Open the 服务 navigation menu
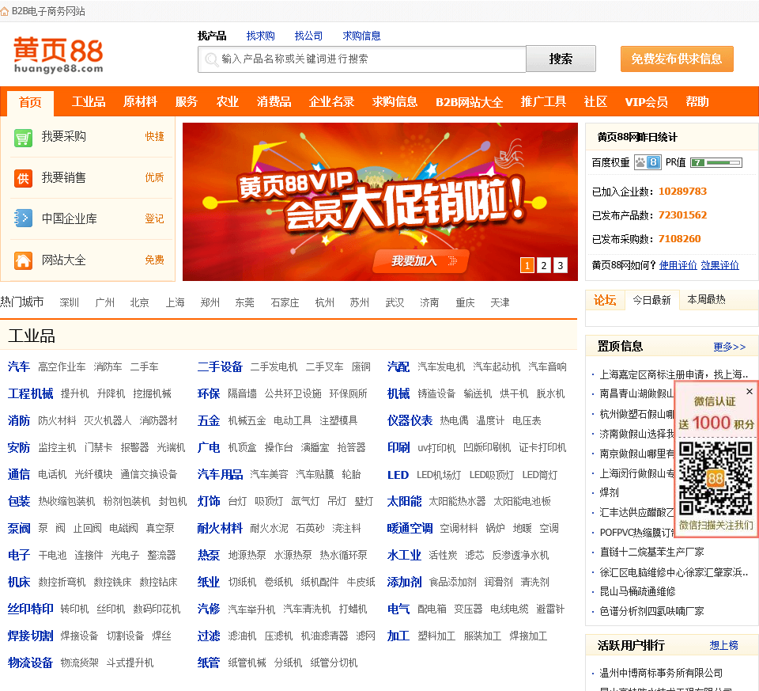 click(187, 102)
